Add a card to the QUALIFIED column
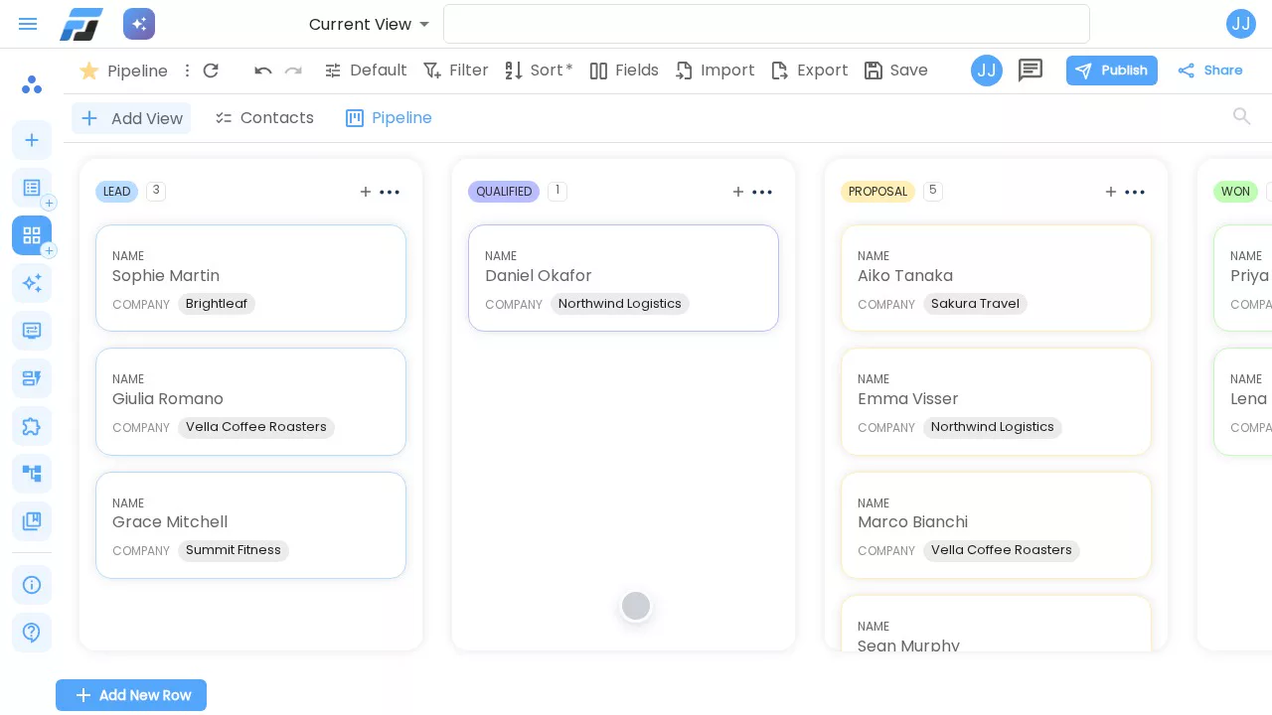The image size is (1272, 715). [738, 192]
